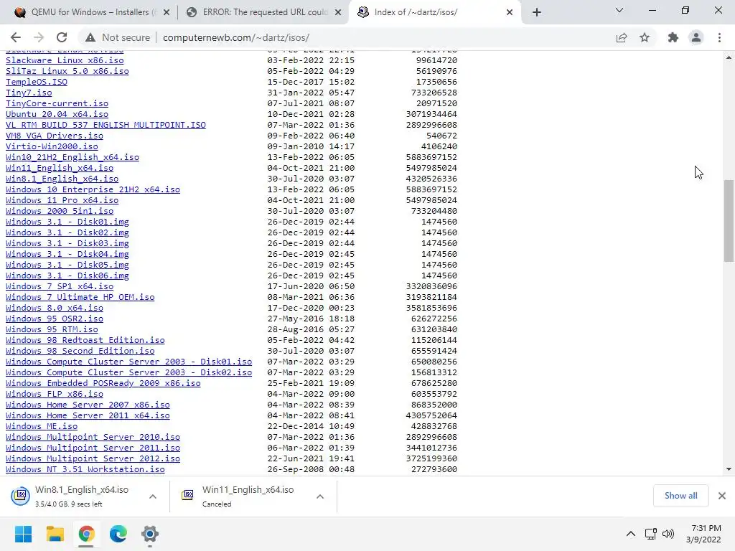The height and width of the screenshot is (551, 735).
Task: Click the Not secure warning icon
Action: coord(90,37)
